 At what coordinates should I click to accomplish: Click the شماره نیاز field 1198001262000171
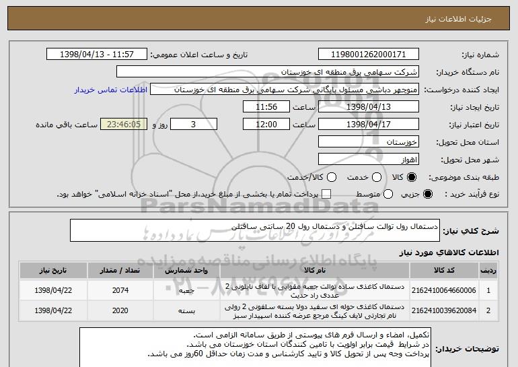(x=369, y=55)
